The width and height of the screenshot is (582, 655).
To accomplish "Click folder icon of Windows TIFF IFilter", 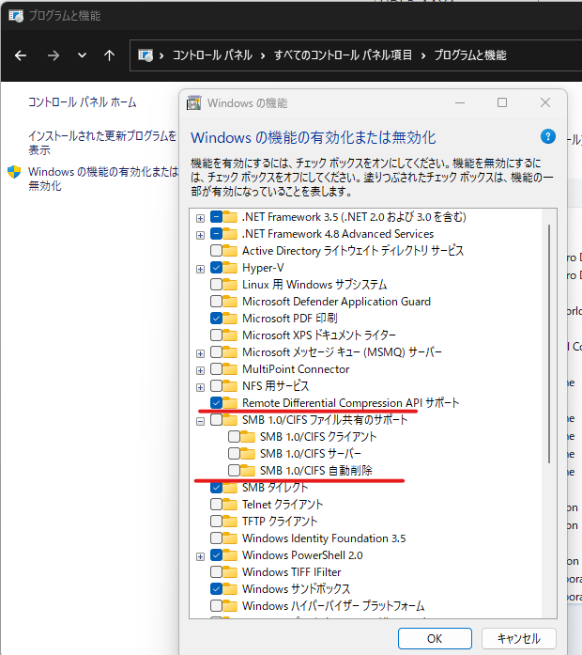I will (x=230, y=572).
